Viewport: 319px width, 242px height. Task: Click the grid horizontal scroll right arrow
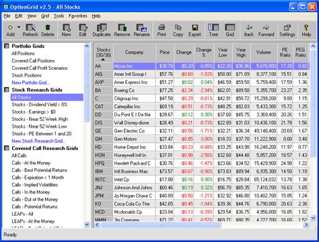pyautogui.click(x=306, y=225)
